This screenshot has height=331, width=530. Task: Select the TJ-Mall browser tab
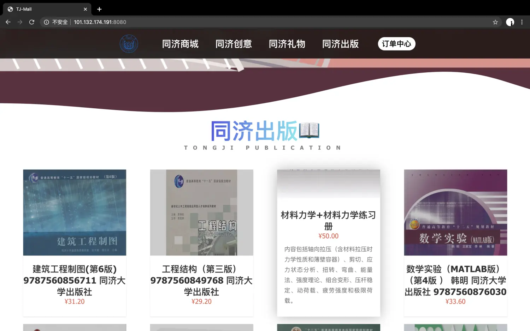click(x=47, y=9)
